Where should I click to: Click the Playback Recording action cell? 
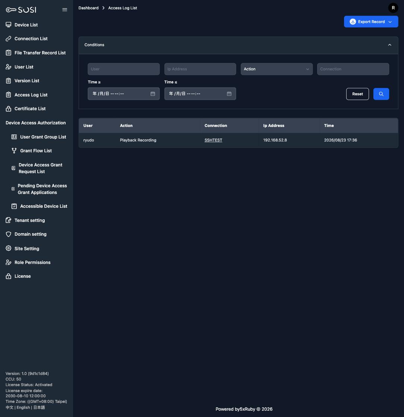pos(138,140)
